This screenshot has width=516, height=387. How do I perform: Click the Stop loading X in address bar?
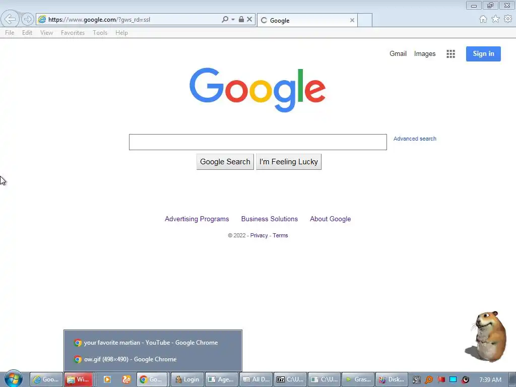(x=249, y=20)
